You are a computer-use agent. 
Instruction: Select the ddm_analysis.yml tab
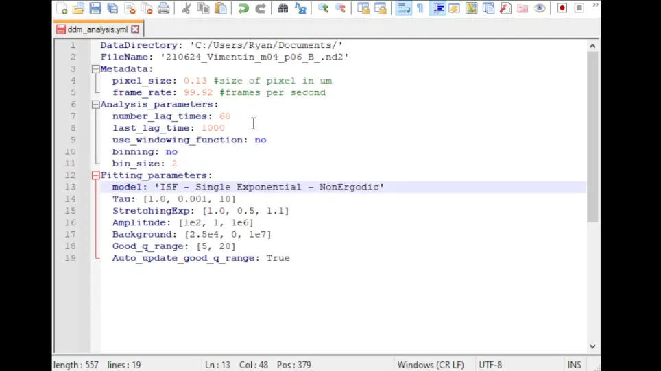pos(97,29)
